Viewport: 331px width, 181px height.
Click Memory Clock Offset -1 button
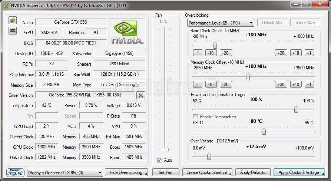[198, 85]
